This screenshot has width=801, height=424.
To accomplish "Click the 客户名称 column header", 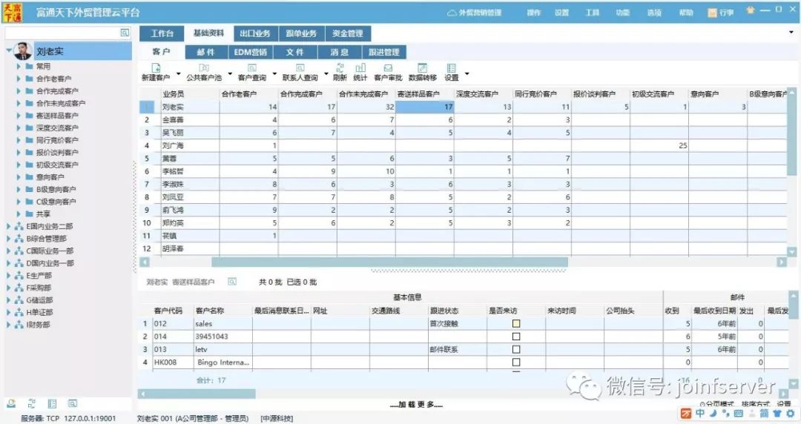I will (222, 311).
